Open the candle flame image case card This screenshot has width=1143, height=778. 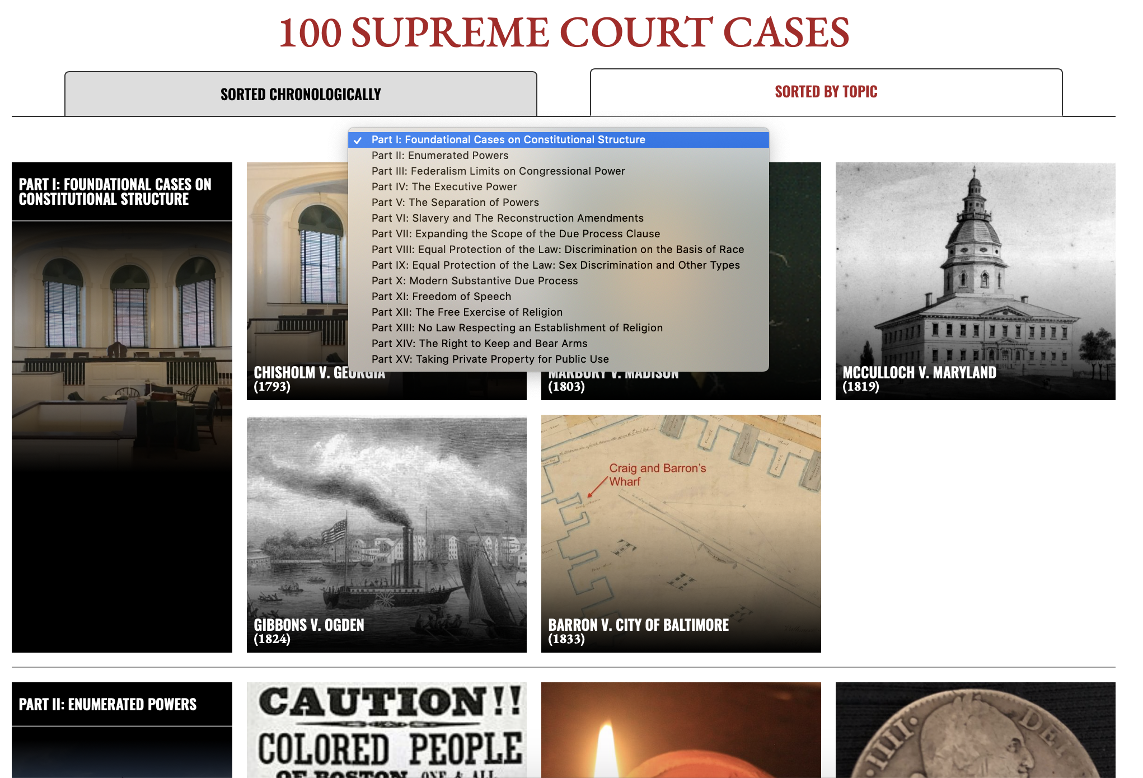[681, 730]
